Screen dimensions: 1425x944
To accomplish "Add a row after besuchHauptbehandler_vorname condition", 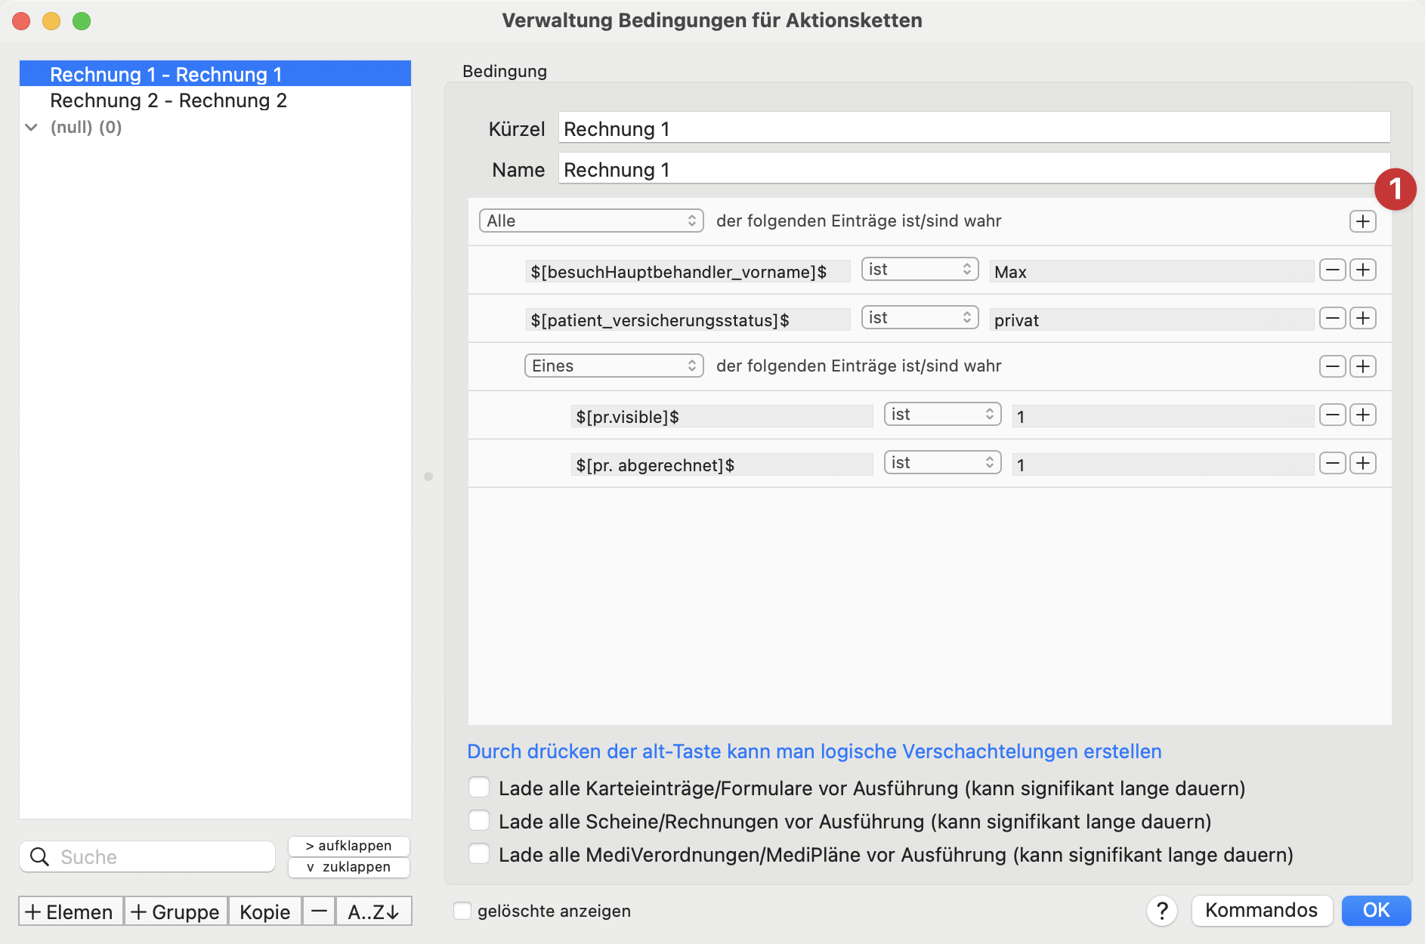I will [x=1362, y=270].
